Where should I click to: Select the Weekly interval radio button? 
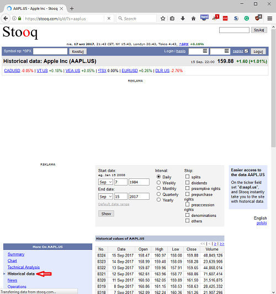pyautogui.click(x=158, y=182)
